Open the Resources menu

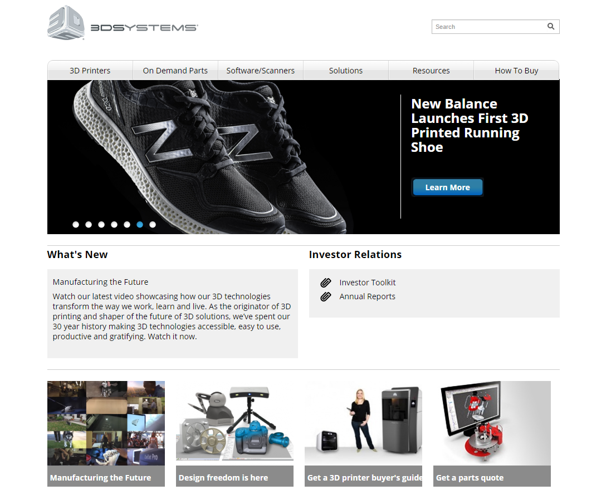[431, 71]
